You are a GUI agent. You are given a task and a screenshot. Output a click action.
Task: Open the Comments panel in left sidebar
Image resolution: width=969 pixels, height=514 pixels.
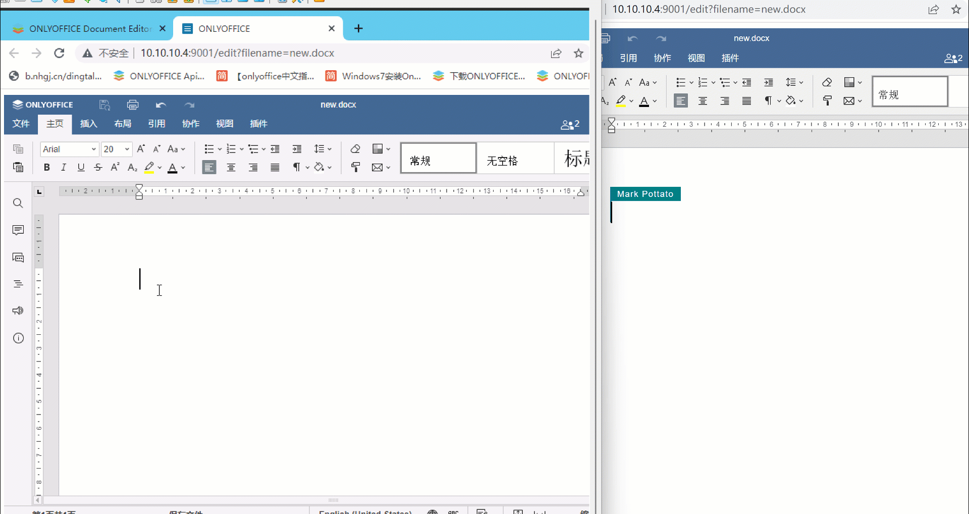click(x=18, y=230)
